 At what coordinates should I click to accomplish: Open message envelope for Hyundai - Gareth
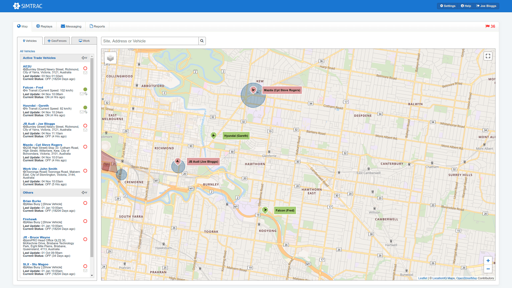click(x=82, y=112)
